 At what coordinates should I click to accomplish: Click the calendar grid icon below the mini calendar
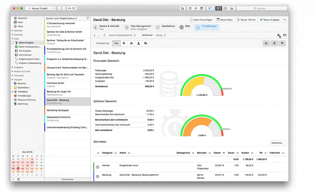(18, 179)
